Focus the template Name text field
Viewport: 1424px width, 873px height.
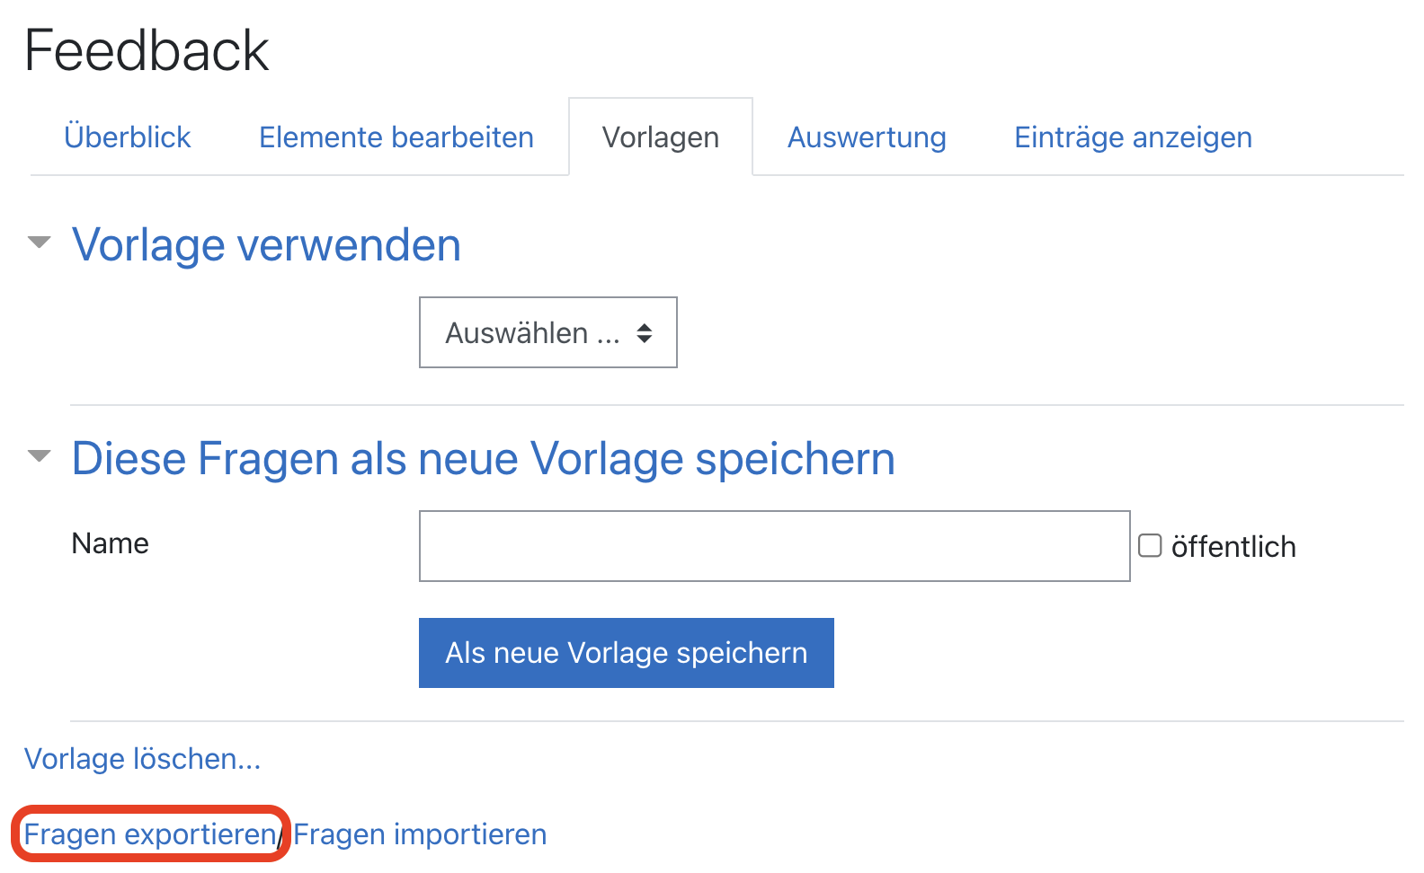(x=773, y=546)
